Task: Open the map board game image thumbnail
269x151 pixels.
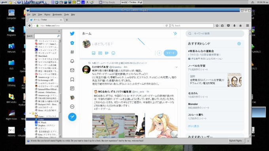Action: tap(114, 125)
